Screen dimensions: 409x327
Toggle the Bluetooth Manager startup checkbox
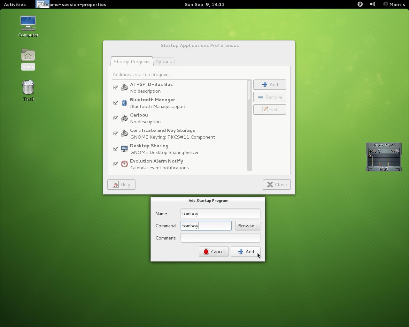tap(116, 103)
